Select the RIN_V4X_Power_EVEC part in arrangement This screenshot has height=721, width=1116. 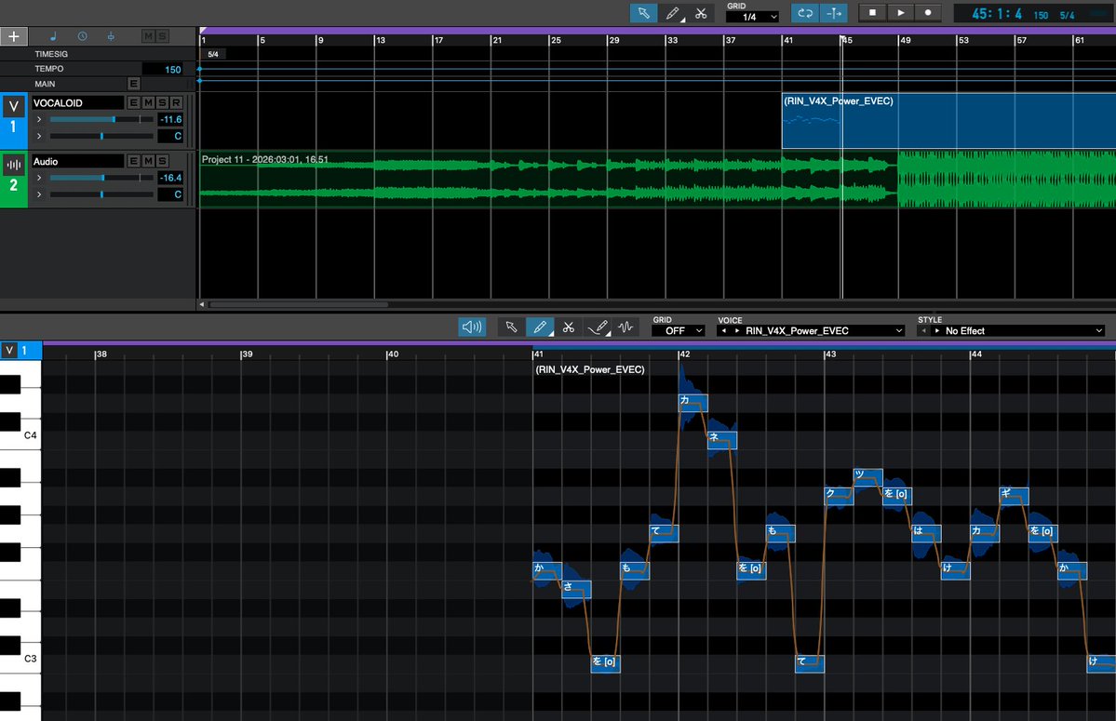click(x=948, y=121)
